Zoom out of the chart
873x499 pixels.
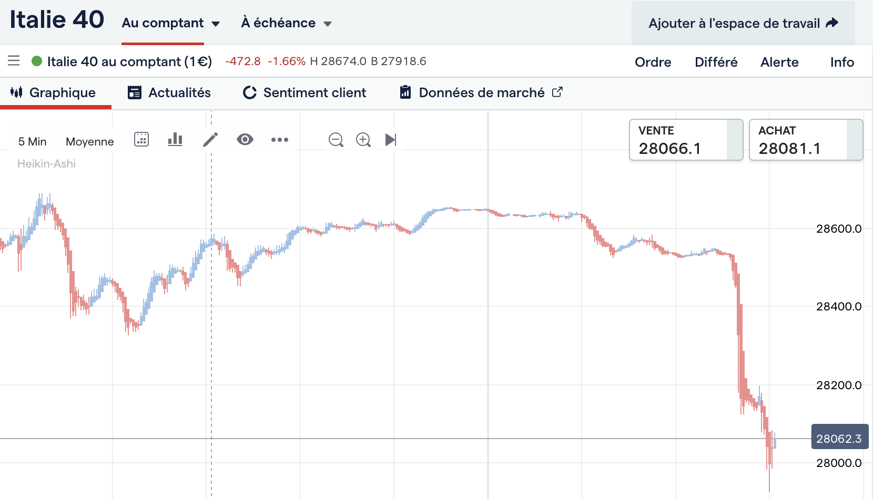pyautogui.click(x=336, y=140)
